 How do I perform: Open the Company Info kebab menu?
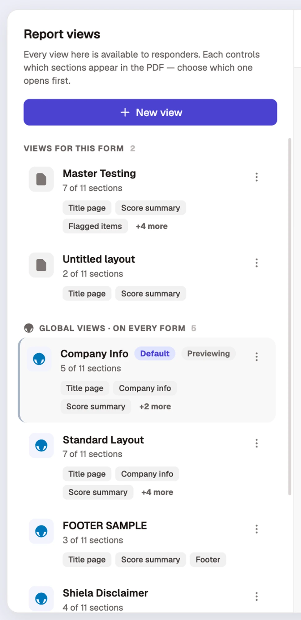click(256, 357)
